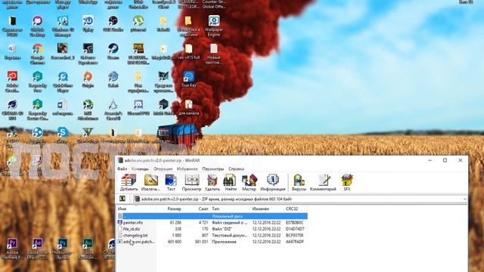Screen dimensions: 484x272
Task: Select the 'Новый текстов...' desktop document
Action: point(213,54)
